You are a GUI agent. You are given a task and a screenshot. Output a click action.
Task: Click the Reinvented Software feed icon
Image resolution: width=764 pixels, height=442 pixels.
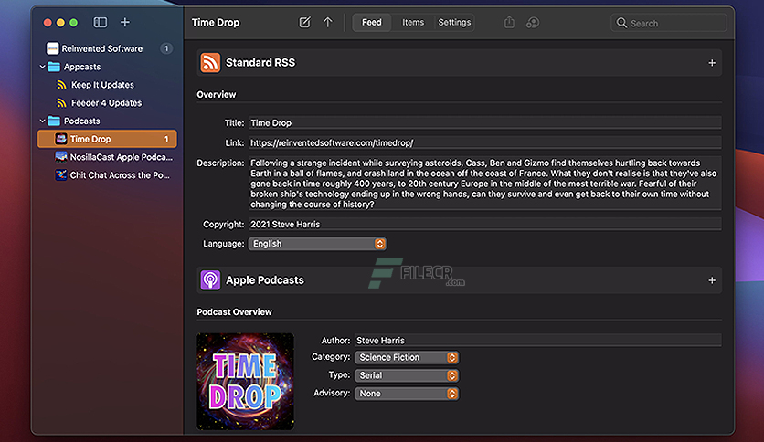(x=53, y=48)
